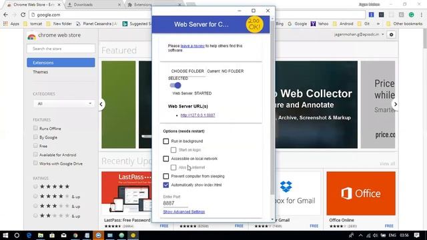Check the Runs Offline feature filter

tap(35, 128)
